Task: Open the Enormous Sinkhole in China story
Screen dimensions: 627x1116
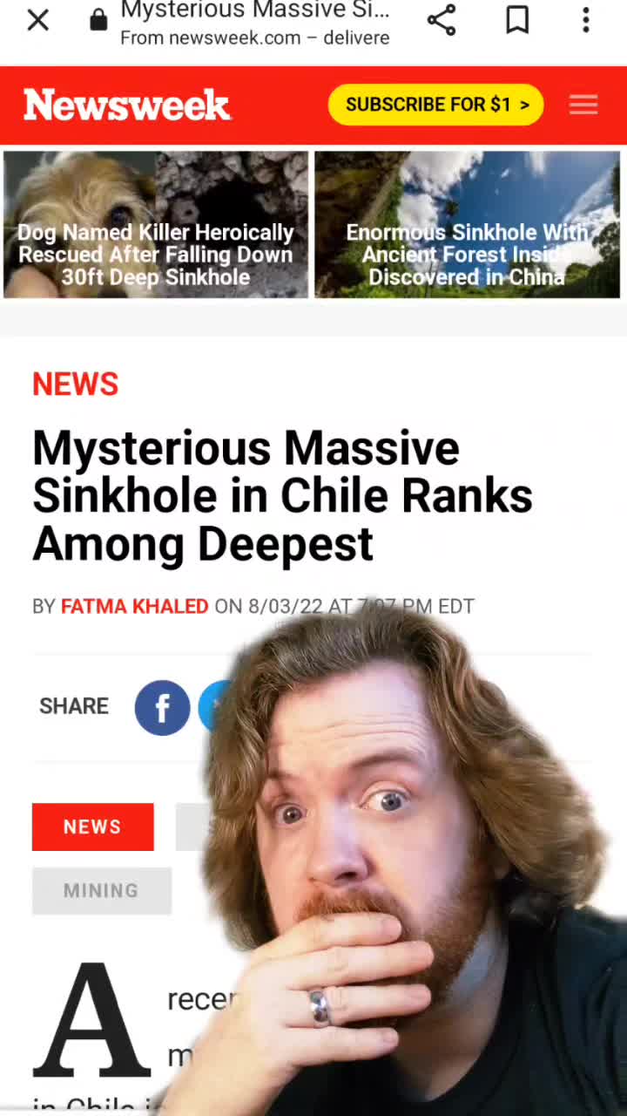Action: point(467,225)
